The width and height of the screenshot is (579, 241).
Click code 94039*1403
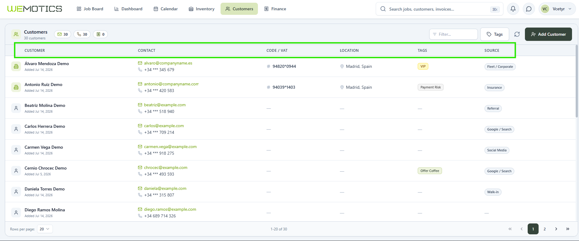pyautogui.click(x=284, y=87)
